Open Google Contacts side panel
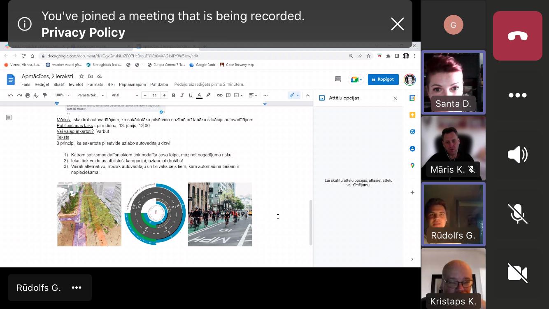Image resolution: width=549 pixels, height=309 pixels. pyautogui.click(x=412, y=149)
